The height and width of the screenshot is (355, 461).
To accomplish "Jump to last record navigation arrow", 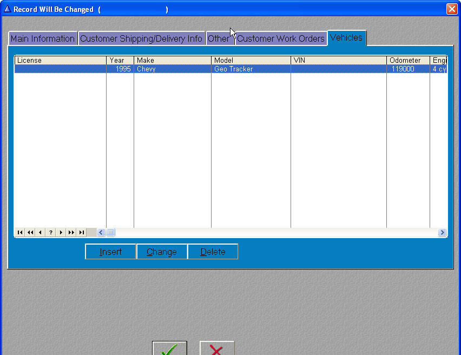I will [81, 233].
